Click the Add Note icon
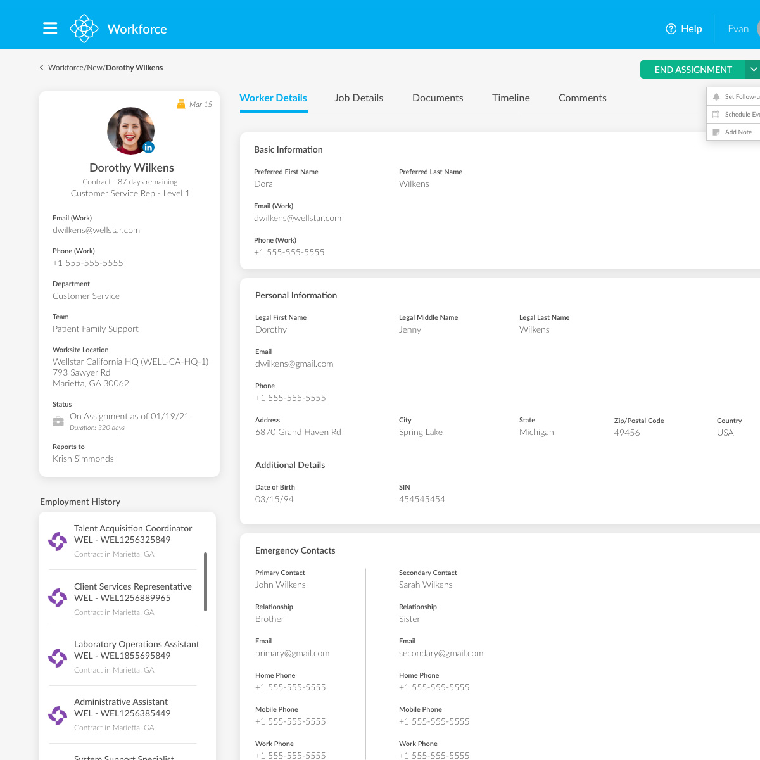Viewport: 760px width, 760px height. click(716, 132)
